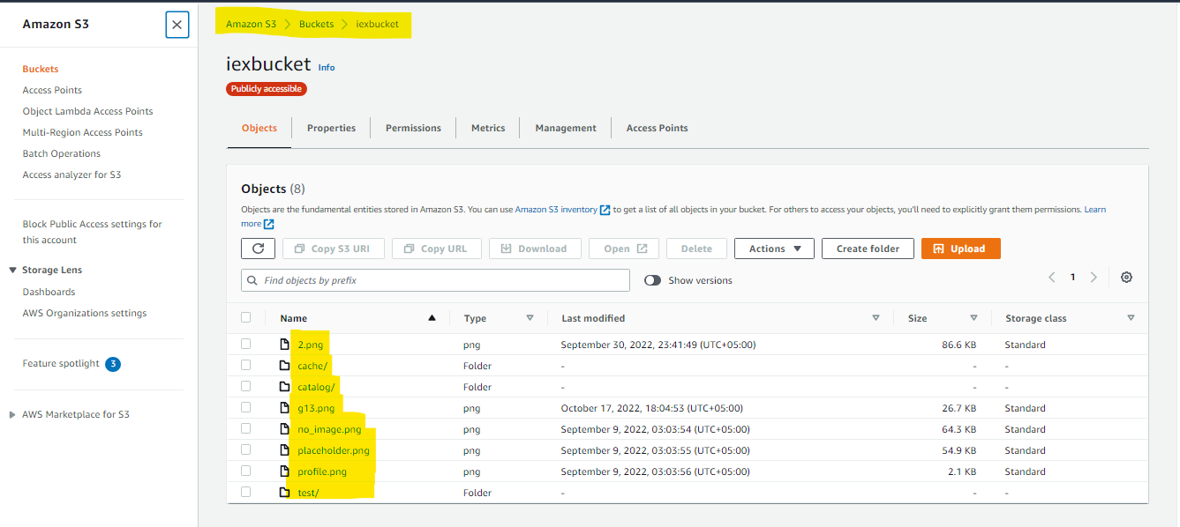The height and width of the screenshot is (527, 1180).
Task: Click the search magnifier icon in prefix field
Action: point(253,280)
